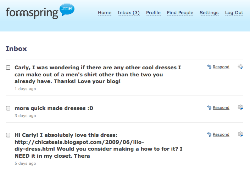The height and width of the screenshot is (169, 250).
Task: Open the Settings page
Action: point(209,13)
